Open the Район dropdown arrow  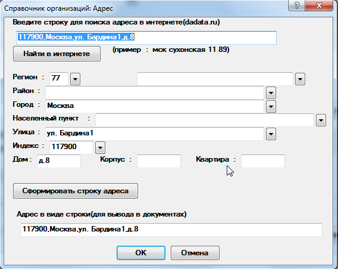[271, 93]
